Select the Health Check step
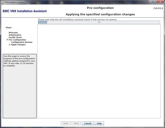Viewport: 165px width, 128px height. tap(15, 37)
